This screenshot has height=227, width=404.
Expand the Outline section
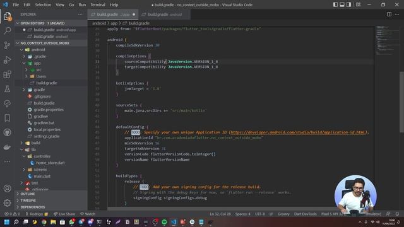pyautogui.click(x=51, y=194)
